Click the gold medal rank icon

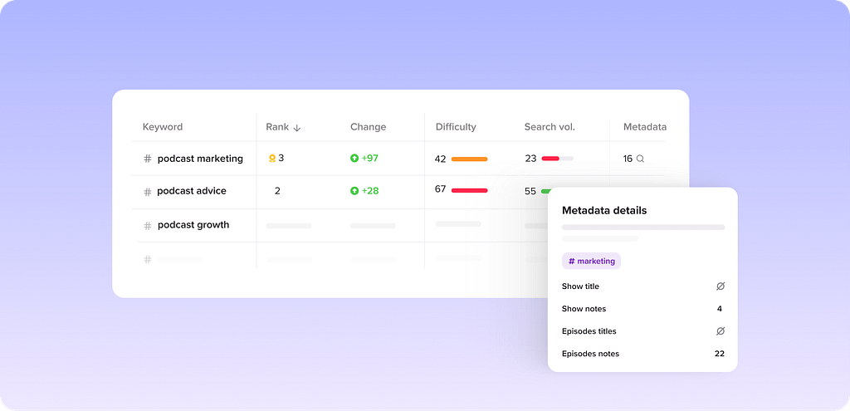[271, 159]
